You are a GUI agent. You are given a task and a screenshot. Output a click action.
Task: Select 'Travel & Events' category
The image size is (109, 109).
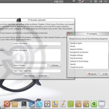[x=89, y=67]
